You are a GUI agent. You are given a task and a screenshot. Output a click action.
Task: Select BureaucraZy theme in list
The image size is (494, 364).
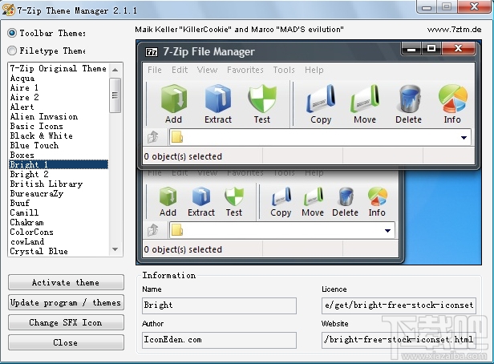[x=59, y=193]
